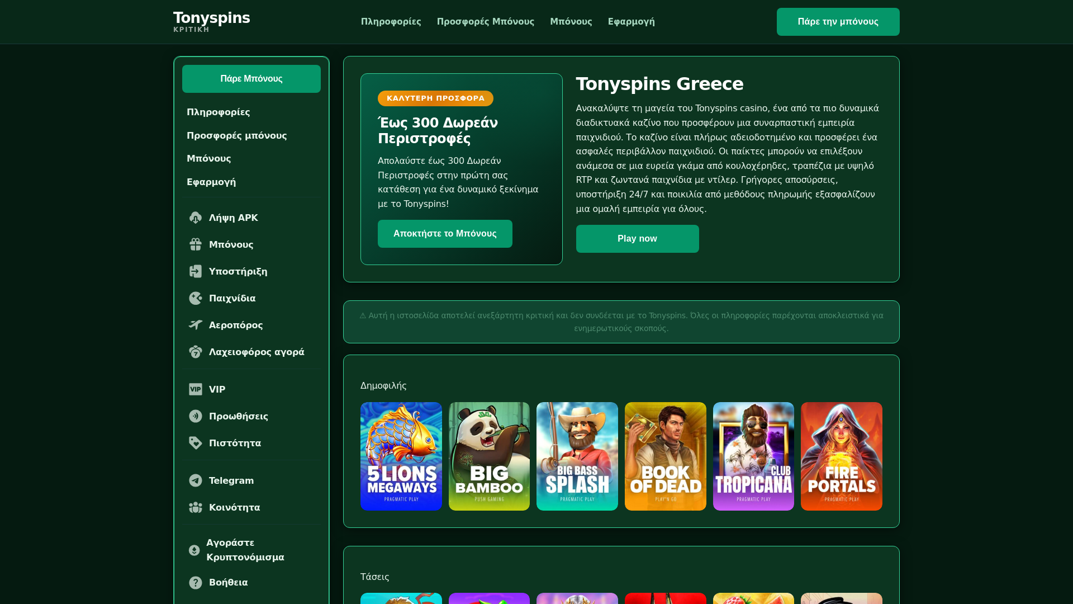Open Πληροφορίες in the top navigation
Screen dimensions: 1073x604
click(x=391, y=22)
